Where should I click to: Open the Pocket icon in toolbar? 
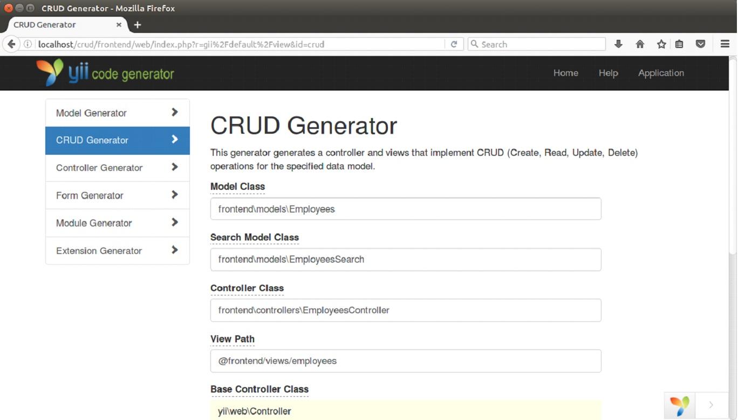pos(700,44)
